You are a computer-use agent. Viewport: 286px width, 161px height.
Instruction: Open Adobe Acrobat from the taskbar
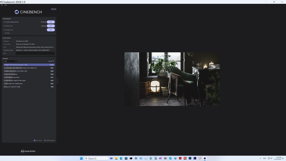tap(180, 158)
